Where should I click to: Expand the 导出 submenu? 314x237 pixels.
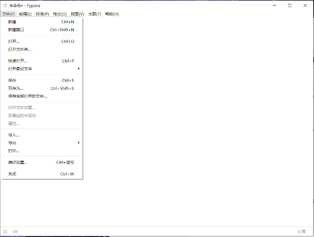(42, 143)
